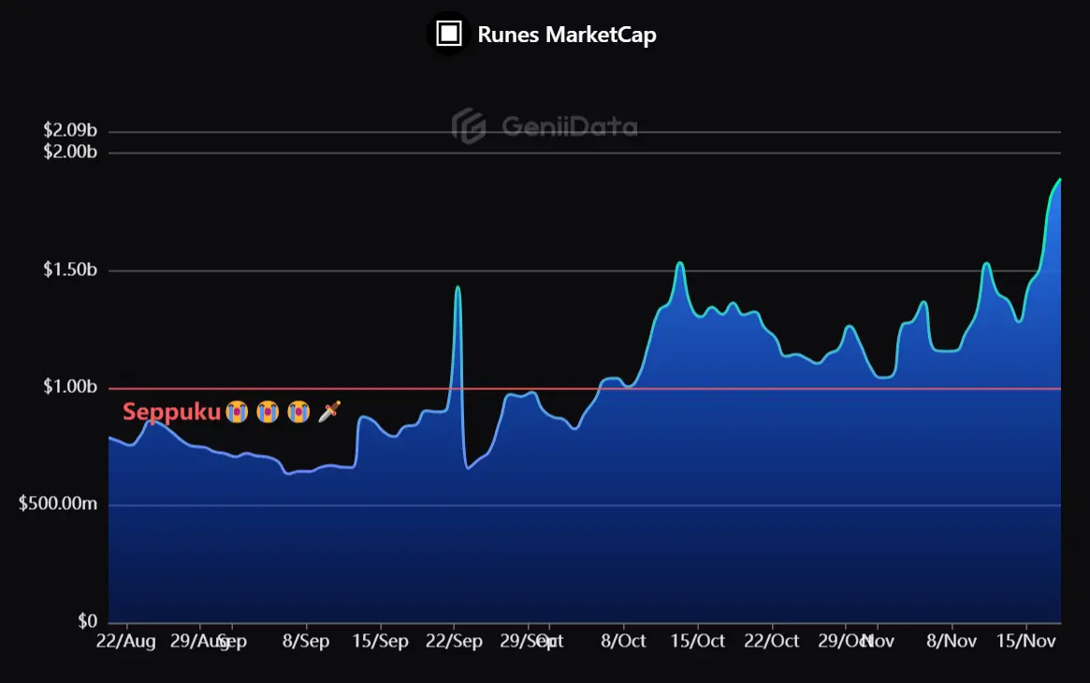Click the $2.00b y-axis label
The width and height of the screenshot is (1090, 683).
(x=70, y=152)
